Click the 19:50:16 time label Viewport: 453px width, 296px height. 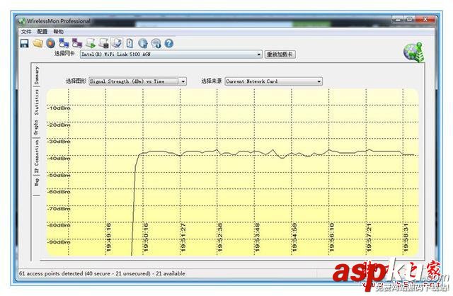point(146,237)
